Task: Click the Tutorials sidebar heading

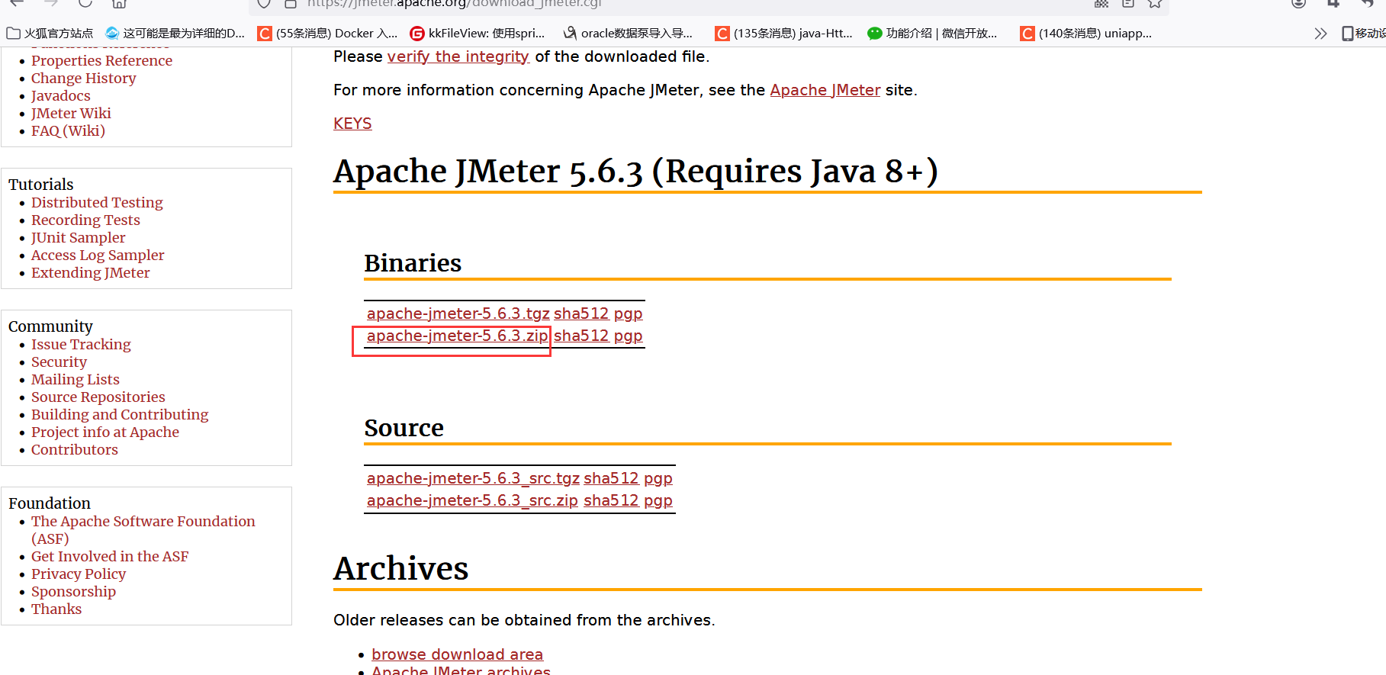Action: pyautogui.click(x=41, y=185)
